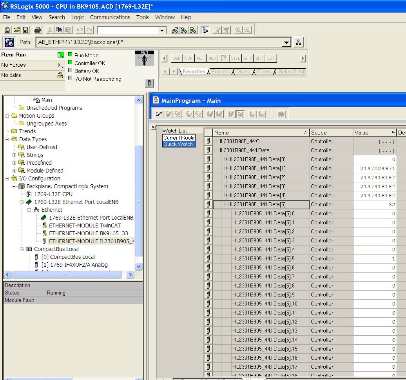
Task: Close the watch pane with the X button
Action: pos(153,127)
